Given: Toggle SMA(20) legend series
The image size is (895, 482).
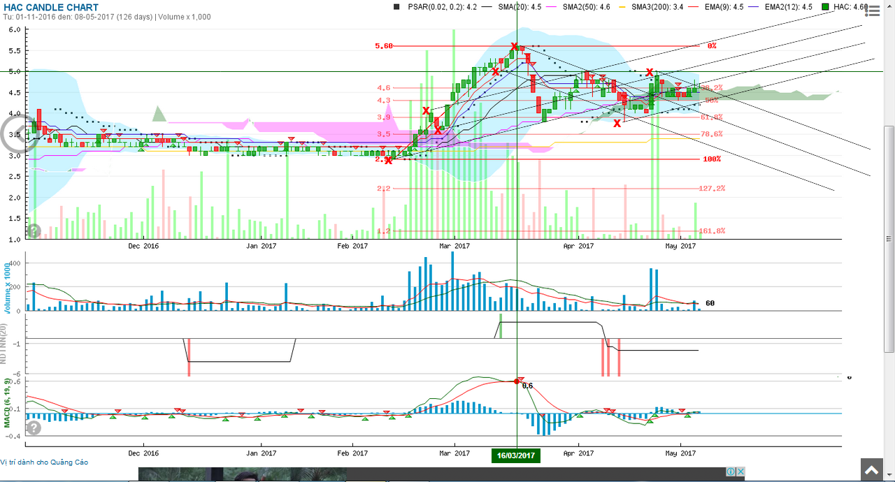Looking at the screenshot, I should point(518,6).
